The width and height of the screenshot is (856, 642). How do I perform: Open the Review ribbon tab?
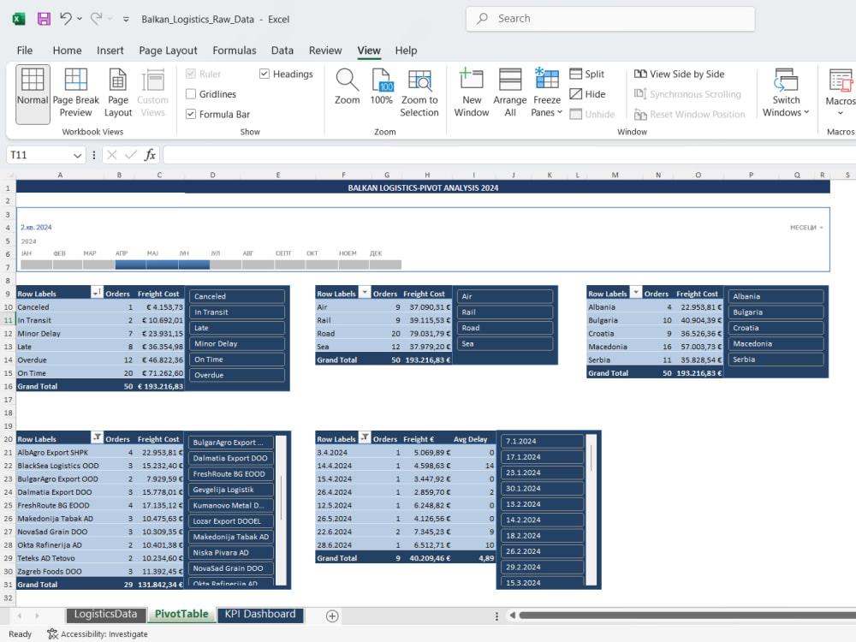pyautogui.click(x=325, y=51)
